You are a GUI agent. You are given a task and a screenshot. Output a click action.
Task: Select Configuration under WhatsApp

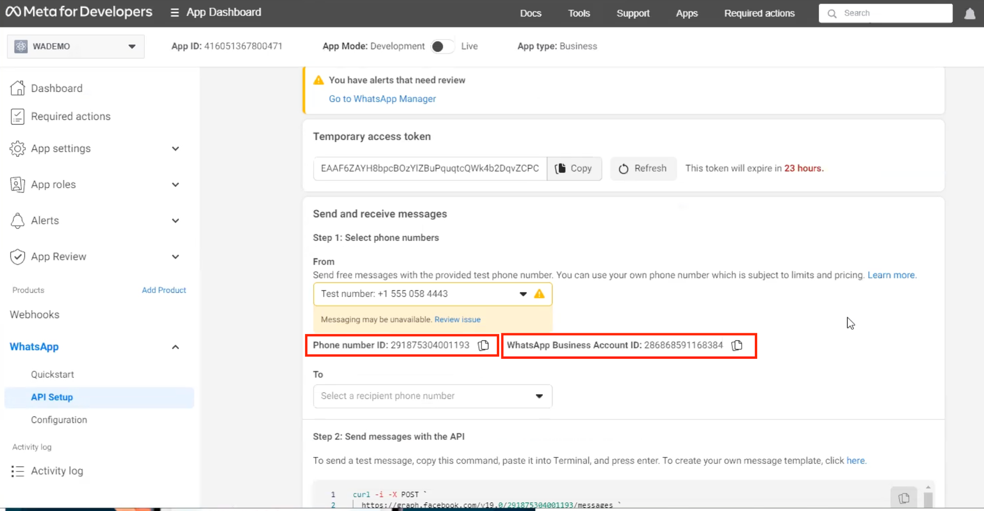[59, 420]
